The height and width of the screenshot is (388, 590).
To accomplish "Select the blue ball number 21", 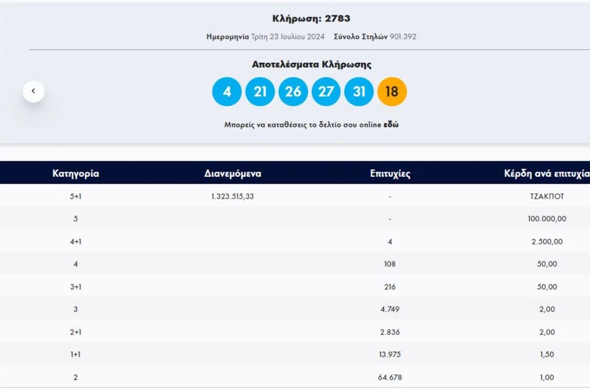I will tap(260, 91).
